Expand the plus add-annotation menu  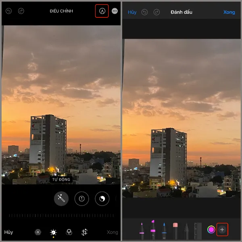222,229
